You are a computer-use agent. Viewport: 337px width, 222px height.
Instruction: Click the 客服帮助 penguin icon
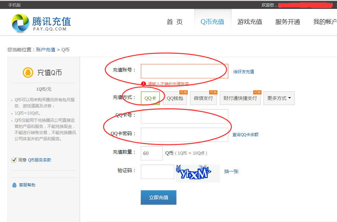14,185
